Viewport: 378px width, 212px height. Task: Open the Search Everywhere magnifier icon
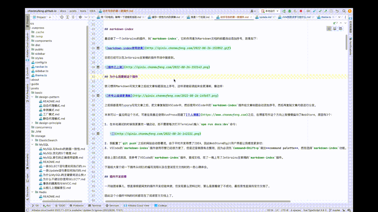pyautogui.click(x=344, y=11)
